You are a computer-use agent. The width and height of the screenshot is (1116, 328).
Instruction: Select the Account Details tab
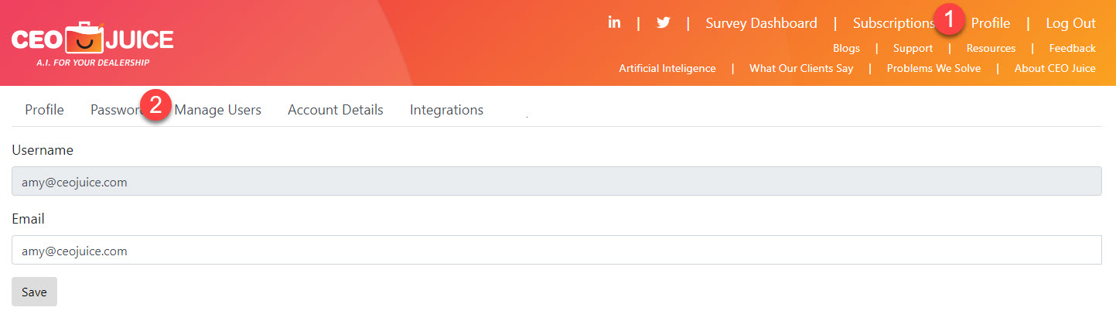[336, 110]
